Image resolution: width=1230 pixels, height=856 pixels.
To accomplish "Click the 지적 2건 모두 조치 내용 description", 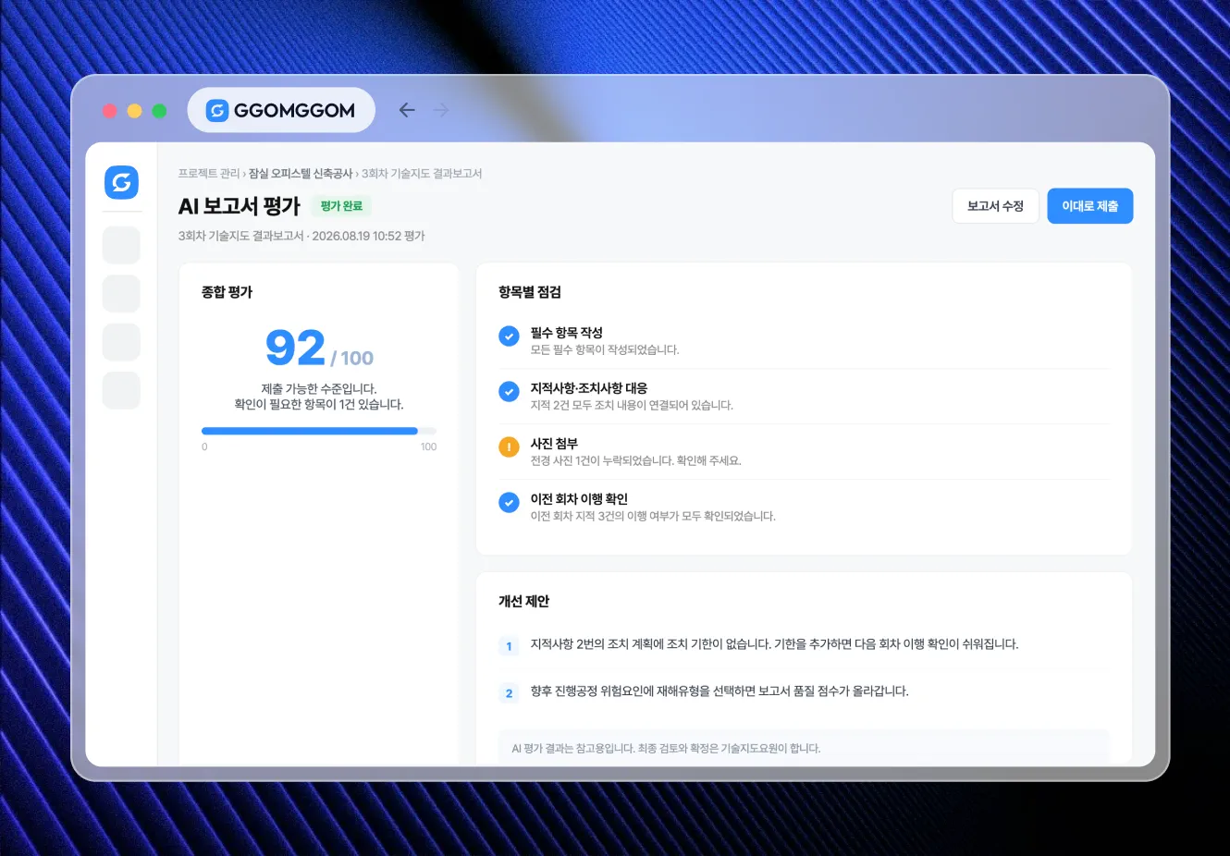I will tap(632, 405).
